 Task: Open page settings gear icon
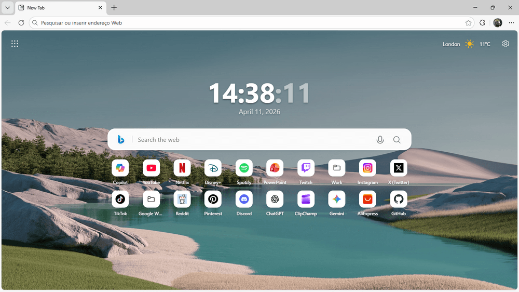[x=506, y=44]
